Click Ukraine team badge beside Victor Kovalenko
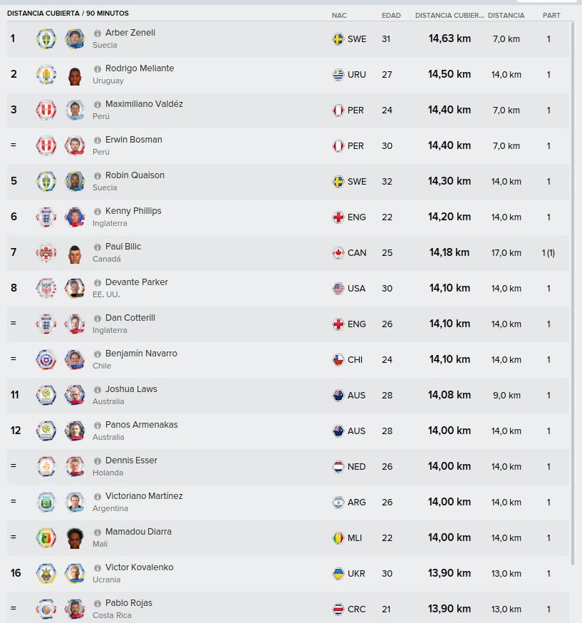Image resolution: width=582 pixels, height=623 pixels. 46,573
